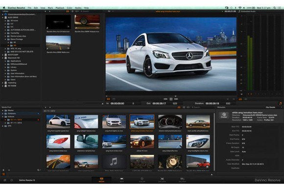The height and width of the screenshot is (190, 284).
Task: Switch to the GALLERY page tab
Action: click(162, 180)
